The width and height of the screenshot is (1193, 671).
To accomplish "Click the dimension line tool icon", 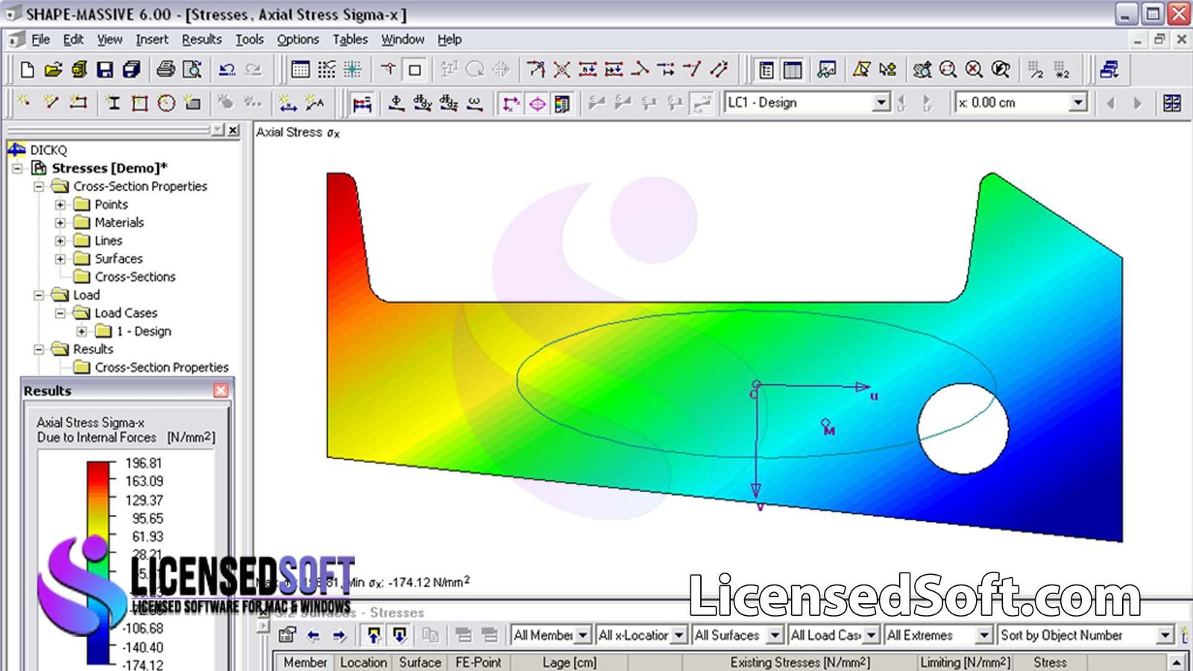I will click(288, 103).
